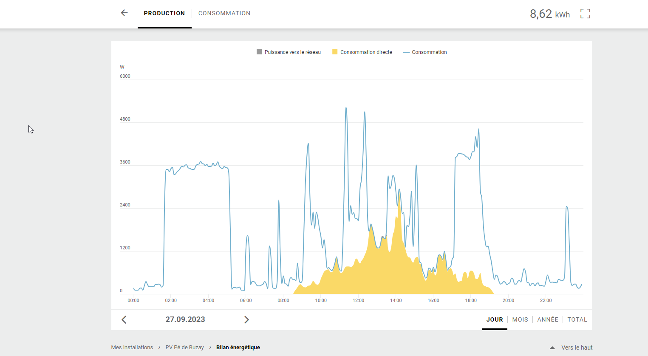The image size is (648, 356).
Task: Click the Vers le haut arrow icon
Action: click(552, 348)
